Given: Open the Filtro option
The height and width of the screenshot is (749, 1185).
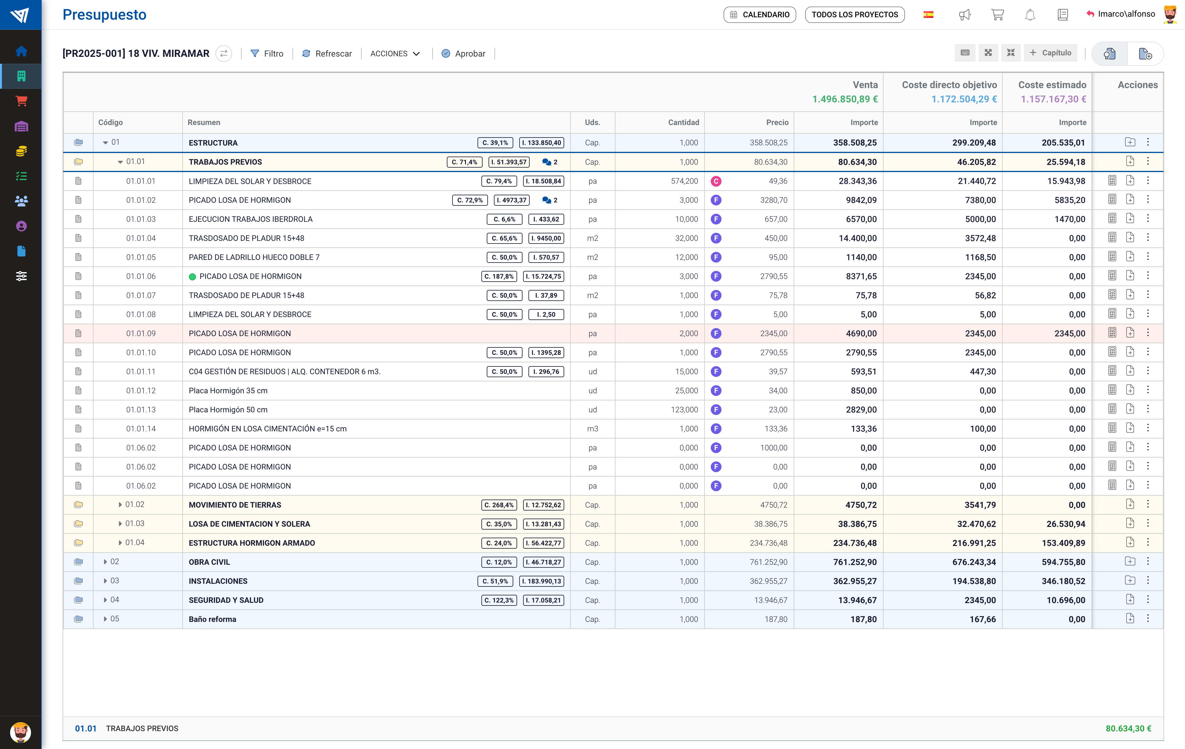Looking at the screenshot, I should click(x=267, y=54).
